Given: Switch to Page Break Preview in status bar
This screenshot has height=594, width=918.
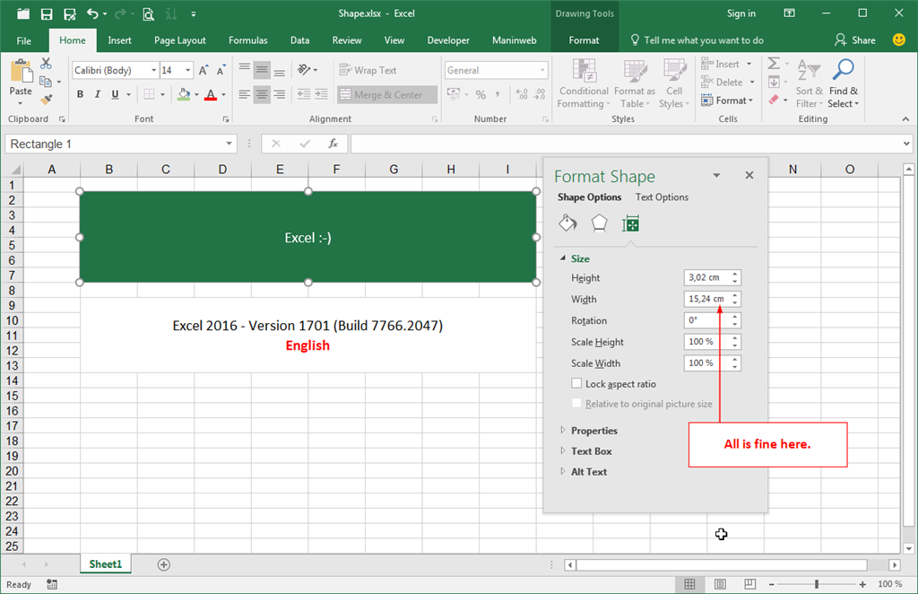Looking at the screenshot, I should [x=750, y=583].
